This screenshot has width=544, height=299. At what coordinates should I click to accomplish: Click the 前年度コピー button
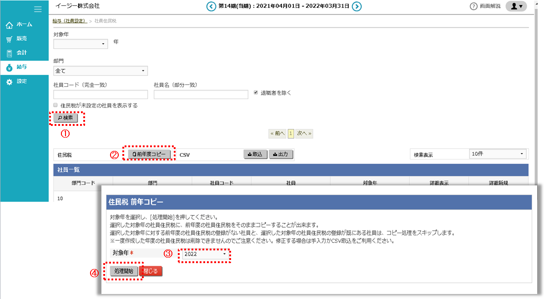[149, 154]
